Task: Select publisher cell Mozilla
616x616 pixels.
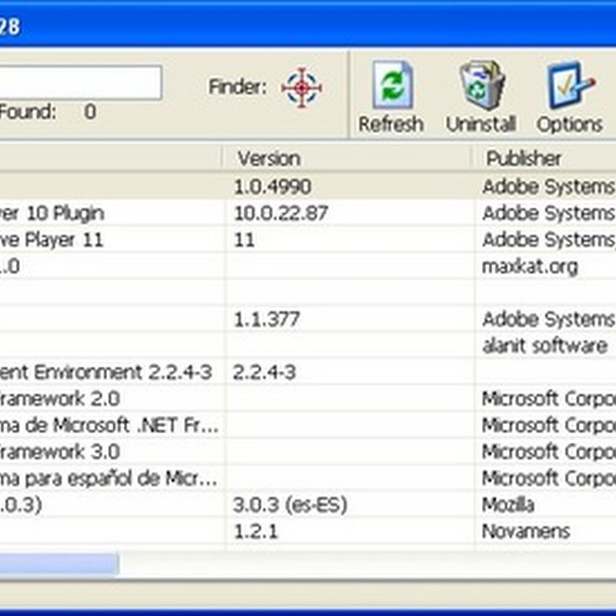Action: pyautogui.click(x=508, y=505)
